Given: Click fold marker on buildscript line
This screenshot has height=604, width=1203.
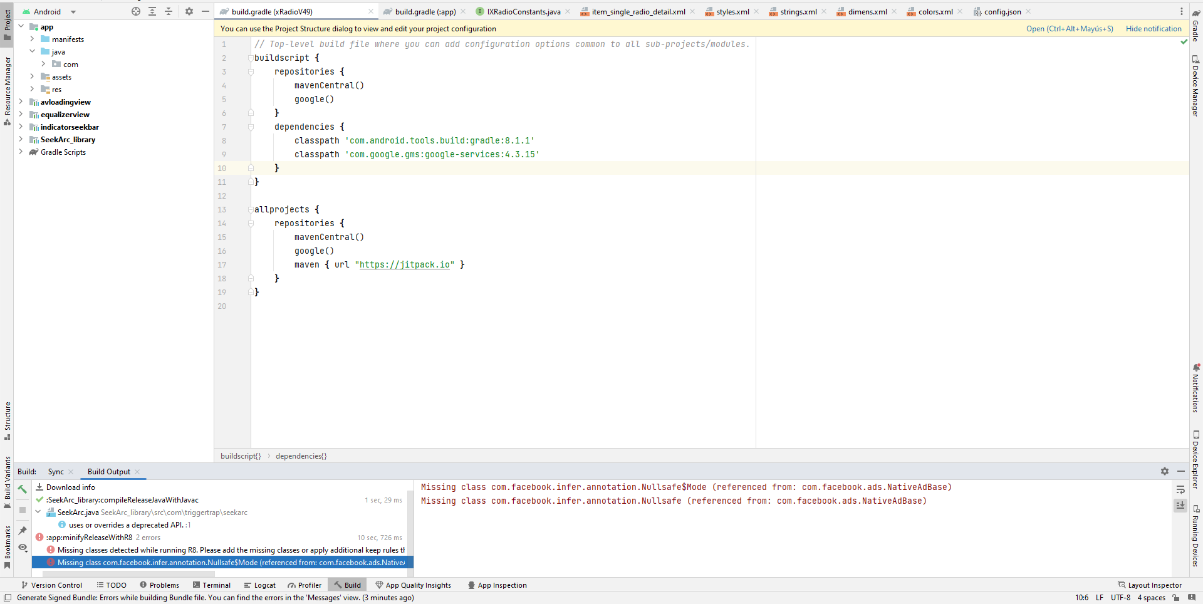Looking at the screenshot, I should tap(251, 58).
